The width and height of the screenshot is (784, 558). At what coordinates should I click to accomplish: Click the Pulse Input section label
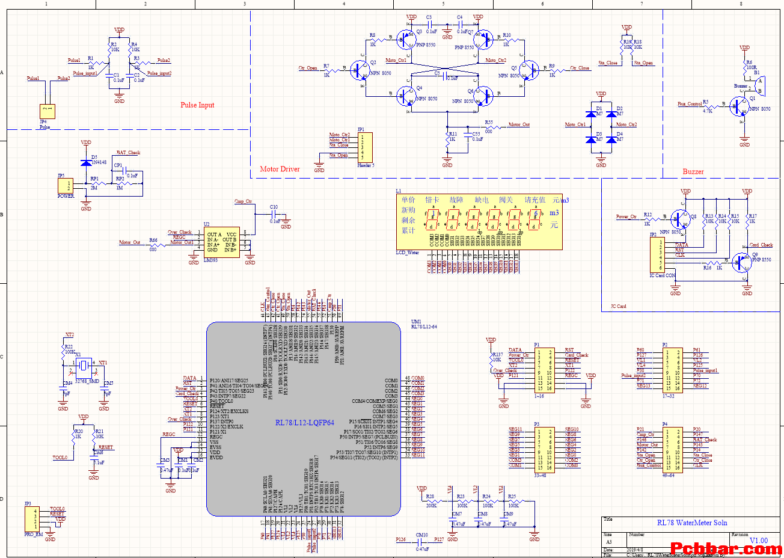[197, 105]
